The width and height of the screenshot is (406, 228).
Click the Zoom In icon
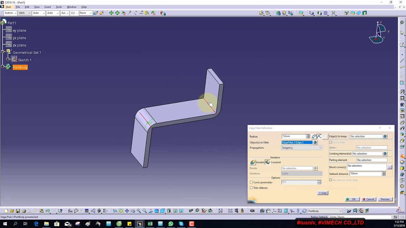click(x=139, y=211)
